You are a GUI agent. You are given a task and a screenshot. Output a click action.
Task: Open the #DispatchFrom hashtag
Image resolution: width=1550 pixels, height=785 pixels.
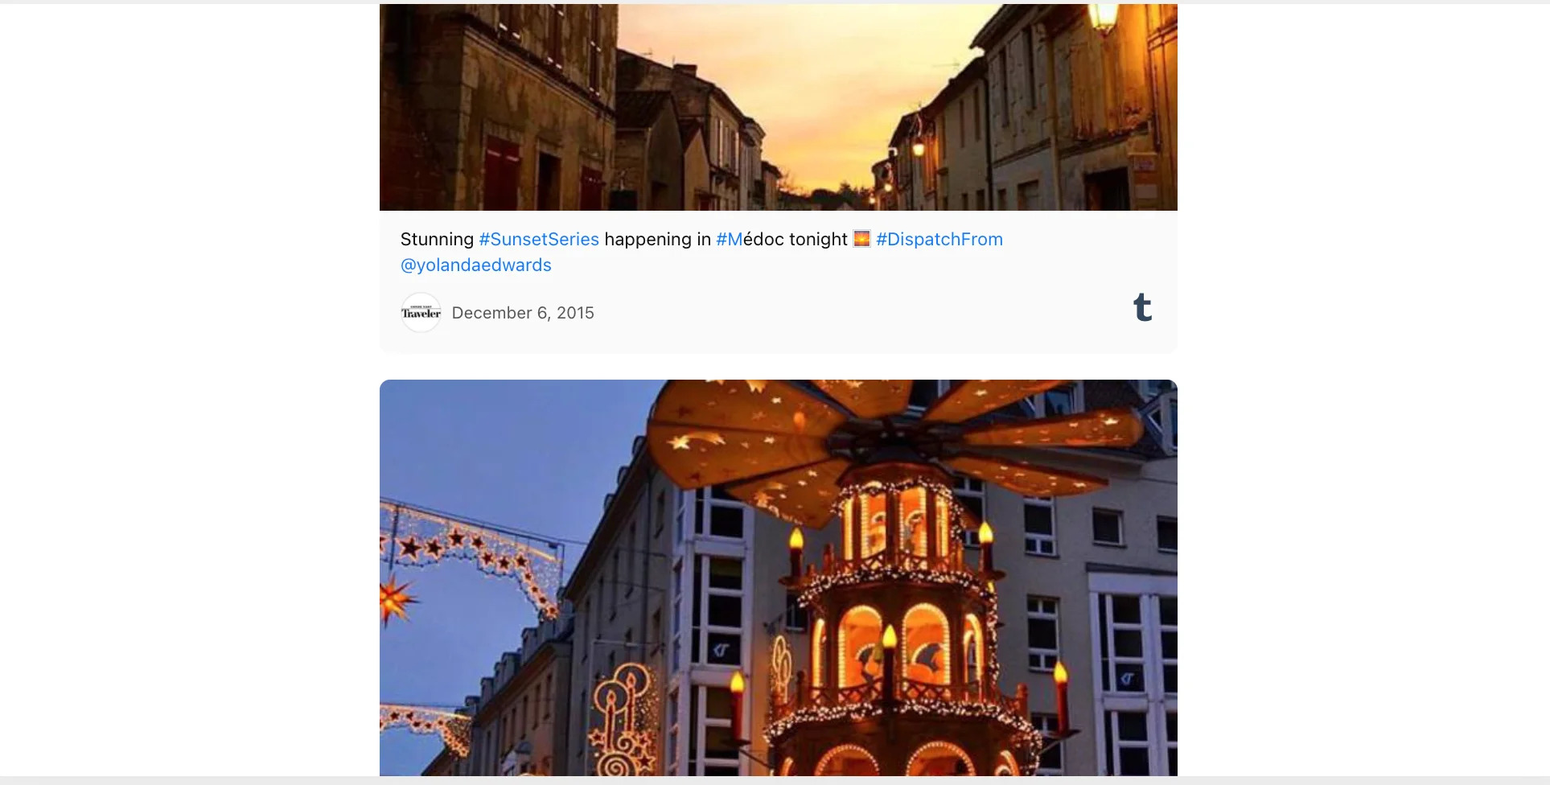click(939, 239)
